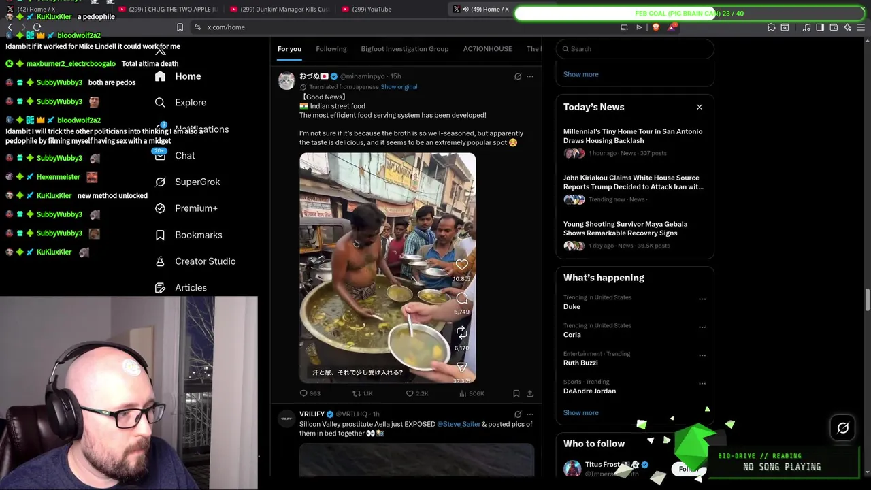Click the Brave shields icon
Image resolution: width=871 pixels, height=490 pixels.
(x=655, y=27)
